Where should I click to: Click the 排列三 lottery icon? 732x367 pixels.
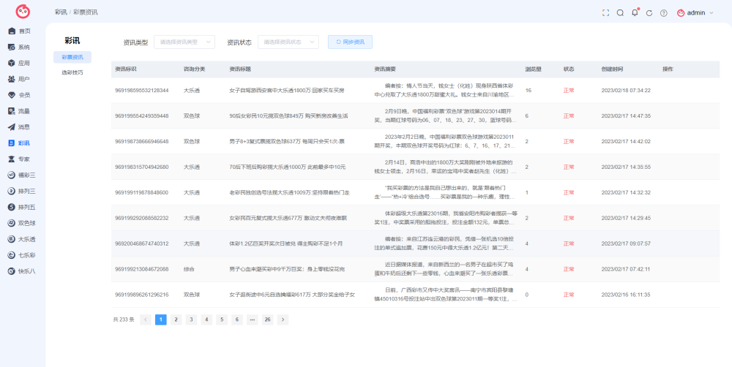tap(12, 191)
